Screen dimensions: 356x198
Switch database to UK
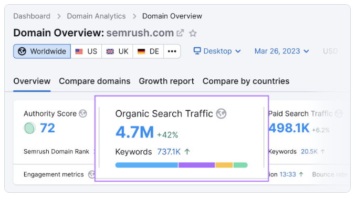[117, 51]
